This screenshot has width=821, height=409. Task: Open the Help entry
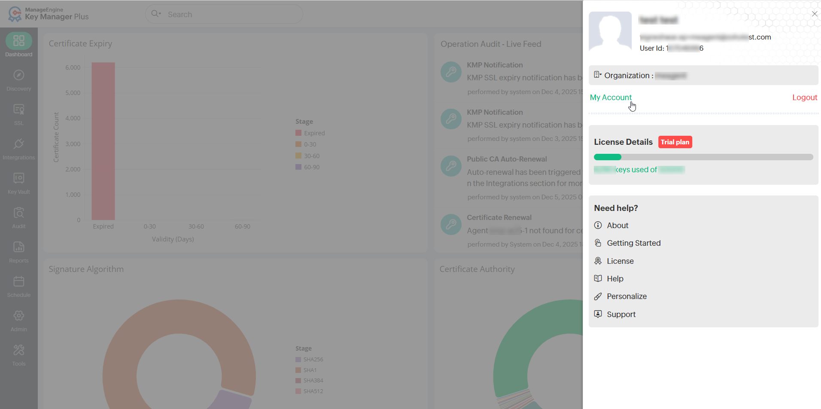point(615,279)
